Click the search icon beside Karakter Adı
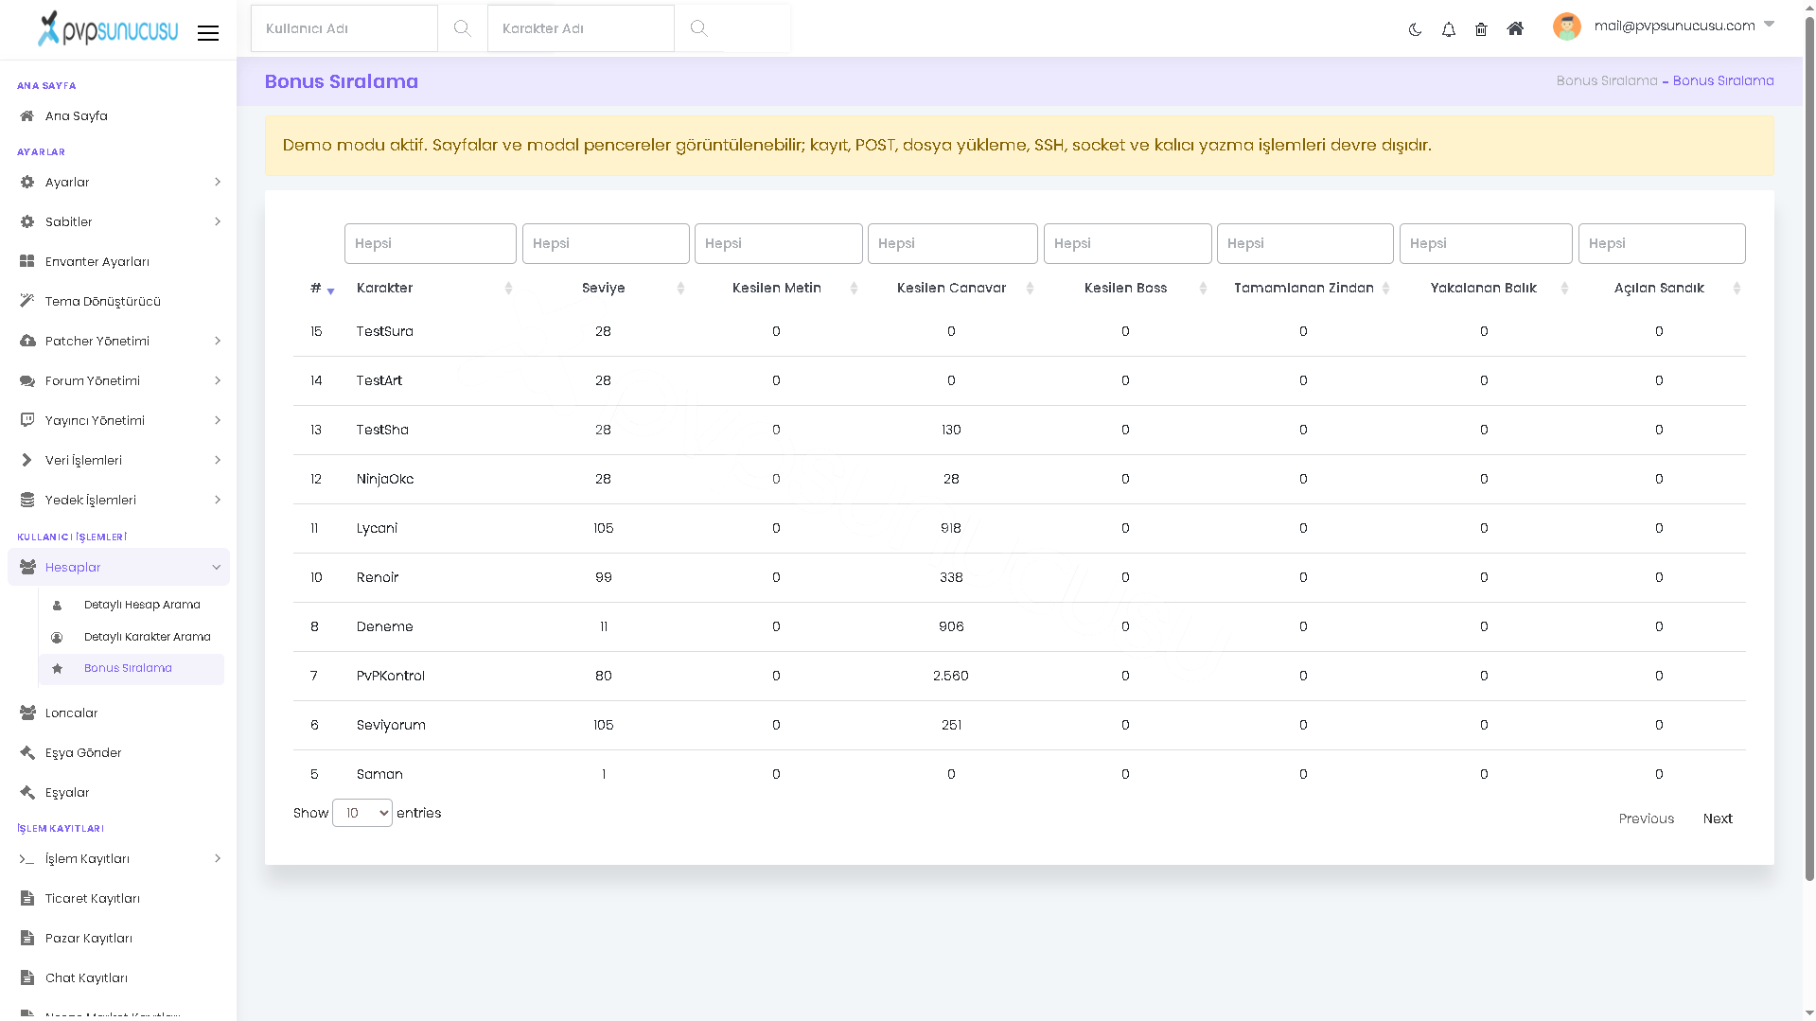1816x1021 pixels. [698, 28]
